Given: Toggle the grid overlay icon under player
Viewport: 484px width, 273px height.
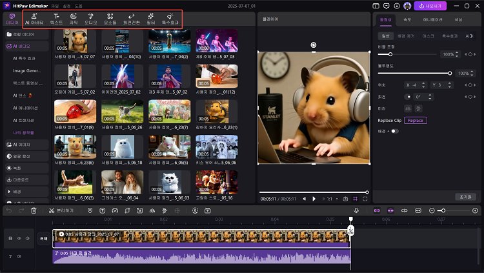Looking at the screenshot, I should click(356, 199).
